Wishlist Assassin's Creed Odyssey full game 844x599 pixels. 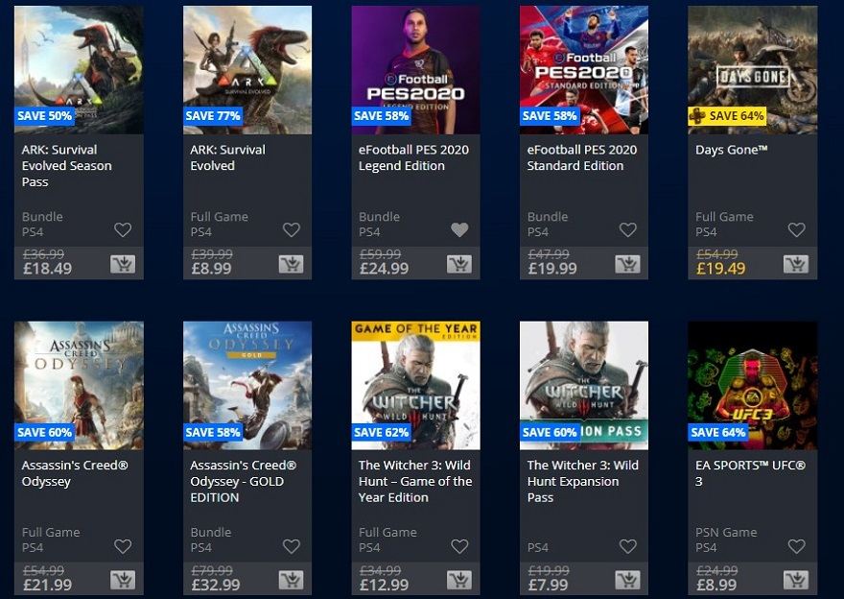click(123, 546)
